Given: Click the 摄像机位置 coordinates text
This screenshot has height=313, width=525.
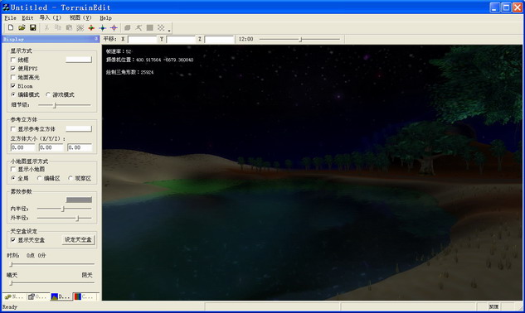Looking at the screenshot, I should [149, 60].
